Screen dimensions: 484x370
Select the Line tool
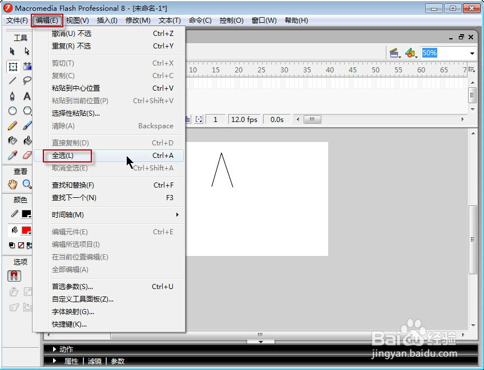tap(13, 81)
